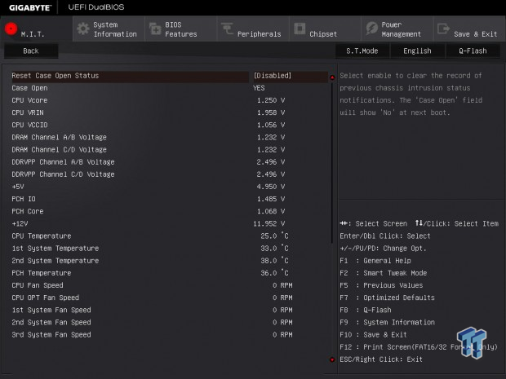Select the PCH Temperature label
The width and height of the screenshot is (506, 379).
[x=42, y=273]
